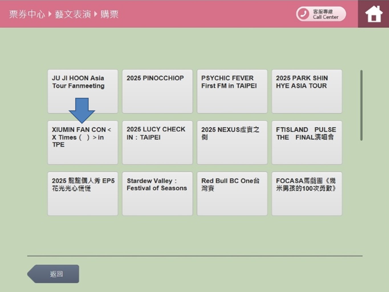
Task: Open 2025 龍龍個人秀 EP5 花光光心慌慌
Action: pos(83,194)
